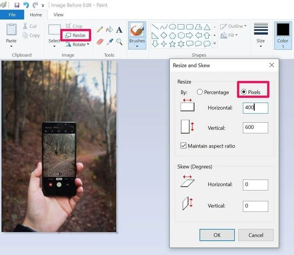Image resolution: width=294 pixels, height=255 pixels.
Task: Click the Brushes tool icon
Action: point(137,30)
